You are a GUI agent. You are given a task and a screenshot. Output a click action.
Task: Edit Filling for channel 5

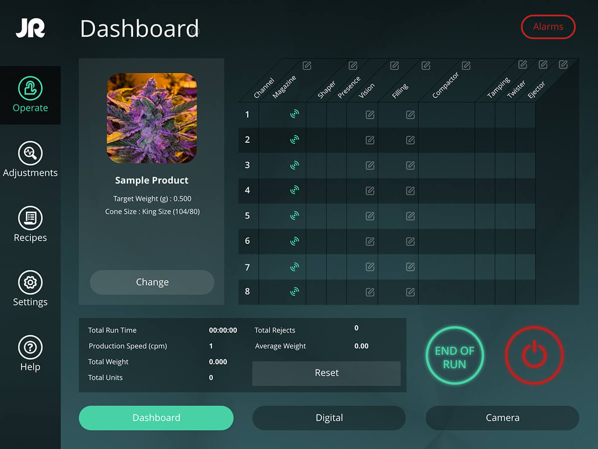pos(410,216)
